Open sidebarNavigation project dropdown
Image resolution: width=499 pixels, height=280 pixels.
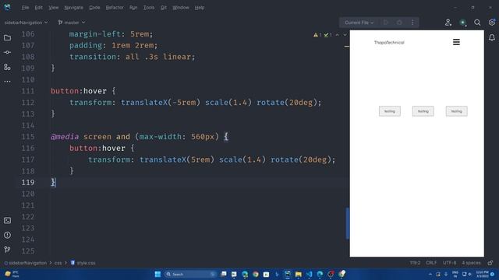(26, 23)
